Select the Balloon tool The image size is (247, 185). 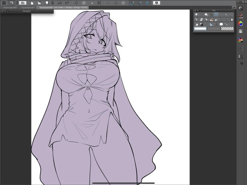pos(221,24)
